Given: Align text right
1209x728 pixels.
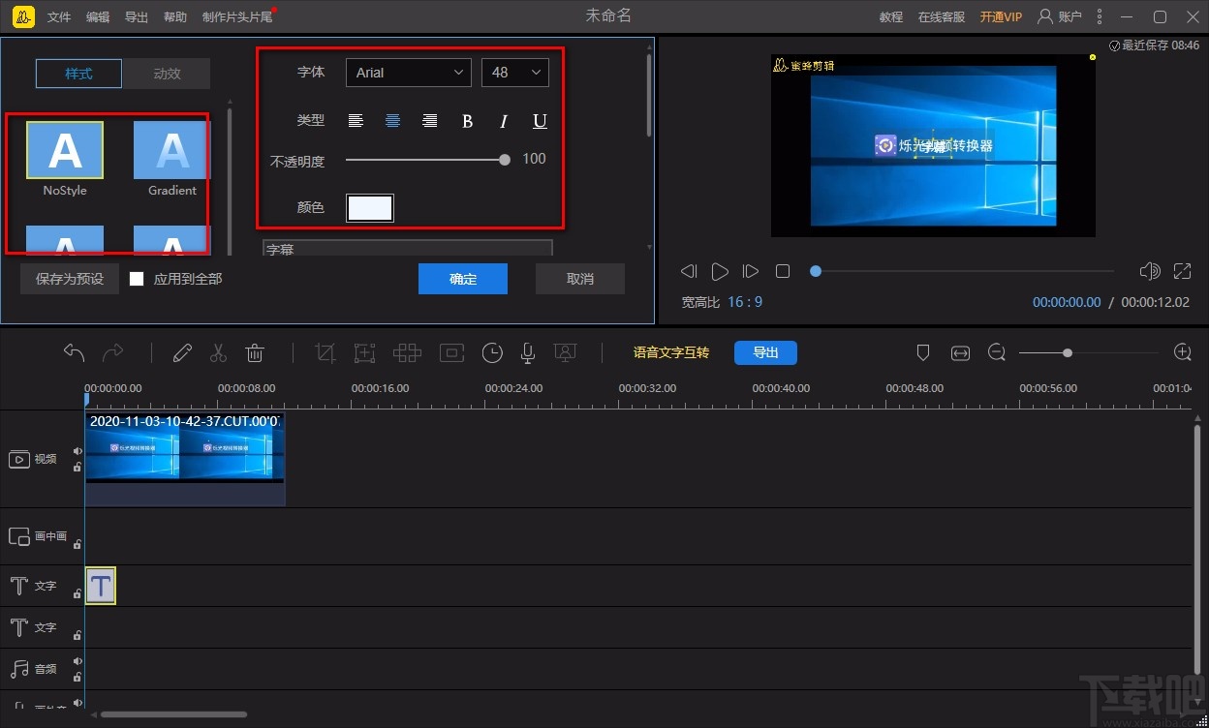Looking at the screenshot, I should (x=429, y=121).
